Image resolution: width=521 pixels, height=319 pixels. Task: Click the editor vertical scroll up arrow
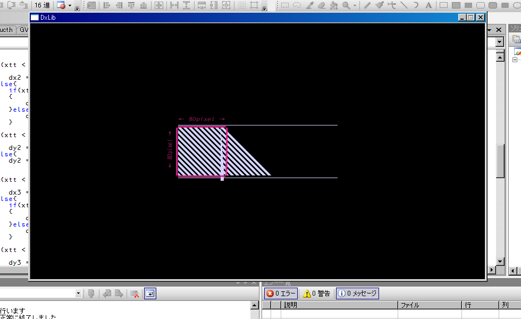point(500,57)
